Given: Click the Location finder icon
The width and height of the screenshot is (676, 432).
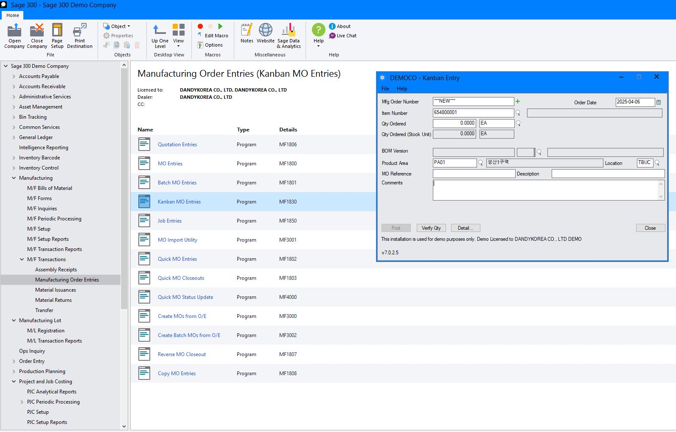Looking at the screenshot, I should (x=657, y=162).
